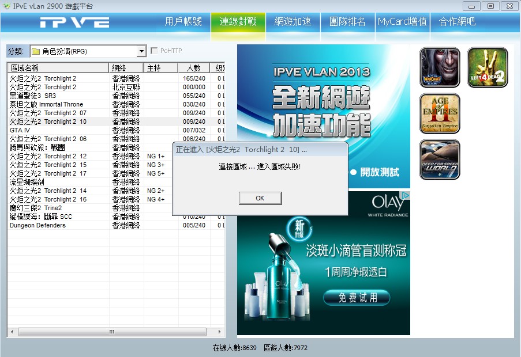Click the NG 4+ host cell
This screenshot has width=521, height=357.
[156, 199]
